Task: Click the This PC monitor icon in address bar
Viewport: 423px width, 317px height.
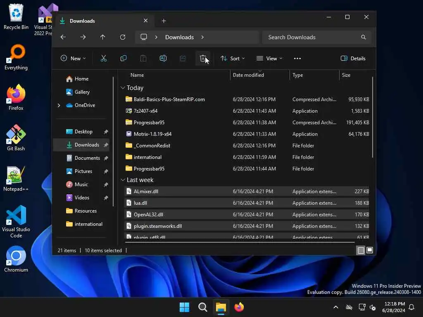Action: pos(144,37)
